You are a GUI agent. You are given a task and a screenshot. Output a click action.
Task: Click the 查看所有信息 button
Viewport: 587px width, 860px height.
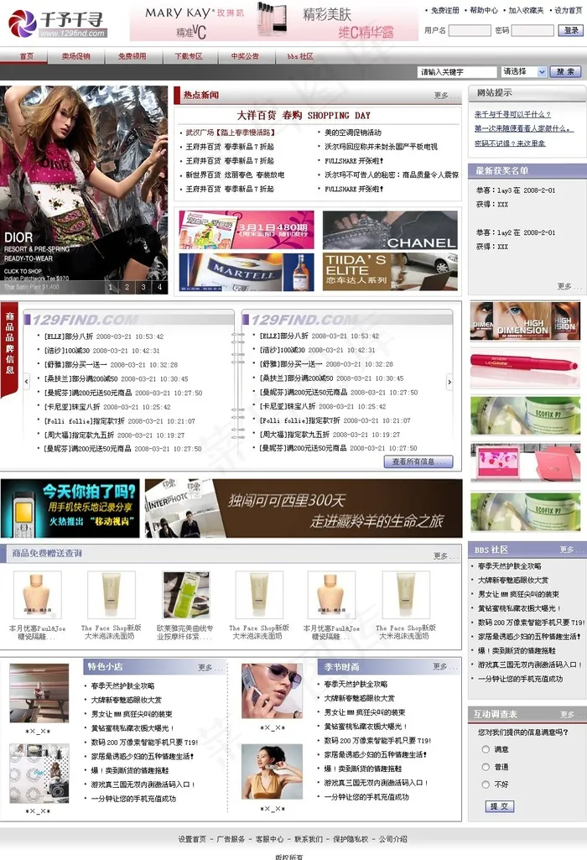418,462
